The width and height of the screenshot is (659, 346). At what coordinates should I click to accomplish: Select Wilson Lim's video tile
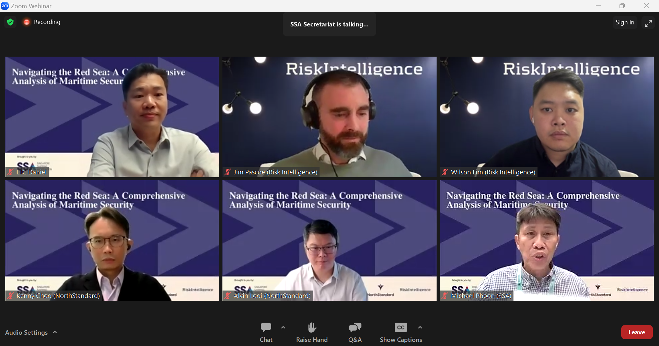(547, 117)
